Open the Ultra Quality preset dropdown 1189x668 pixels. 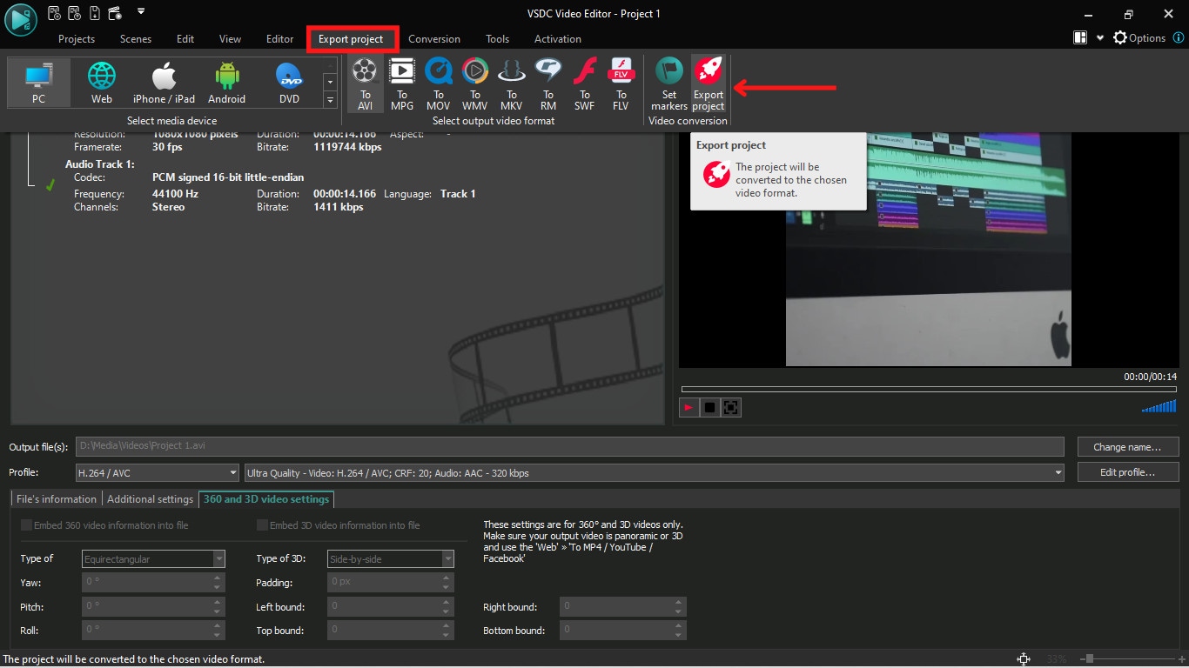655,473
